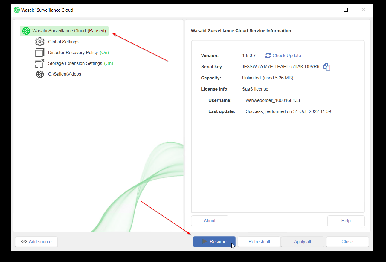Select Disaster Recovery Policy entry

click(x=73, y=53)
